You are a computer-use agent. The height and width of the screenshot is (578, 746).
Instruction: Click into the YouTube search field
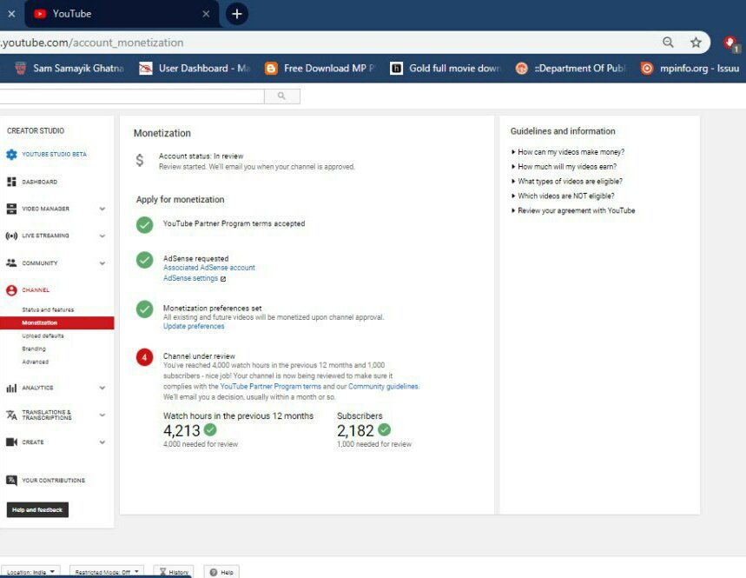point(132,96)
